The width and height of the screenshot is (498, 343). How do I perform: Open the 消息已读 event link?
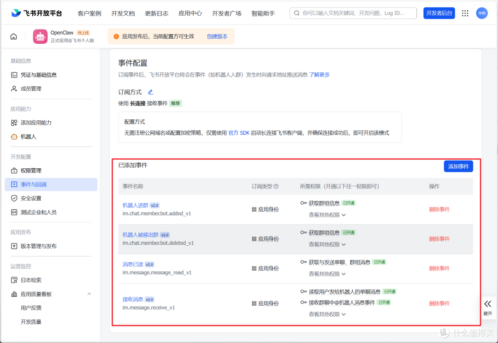(133, 265)
